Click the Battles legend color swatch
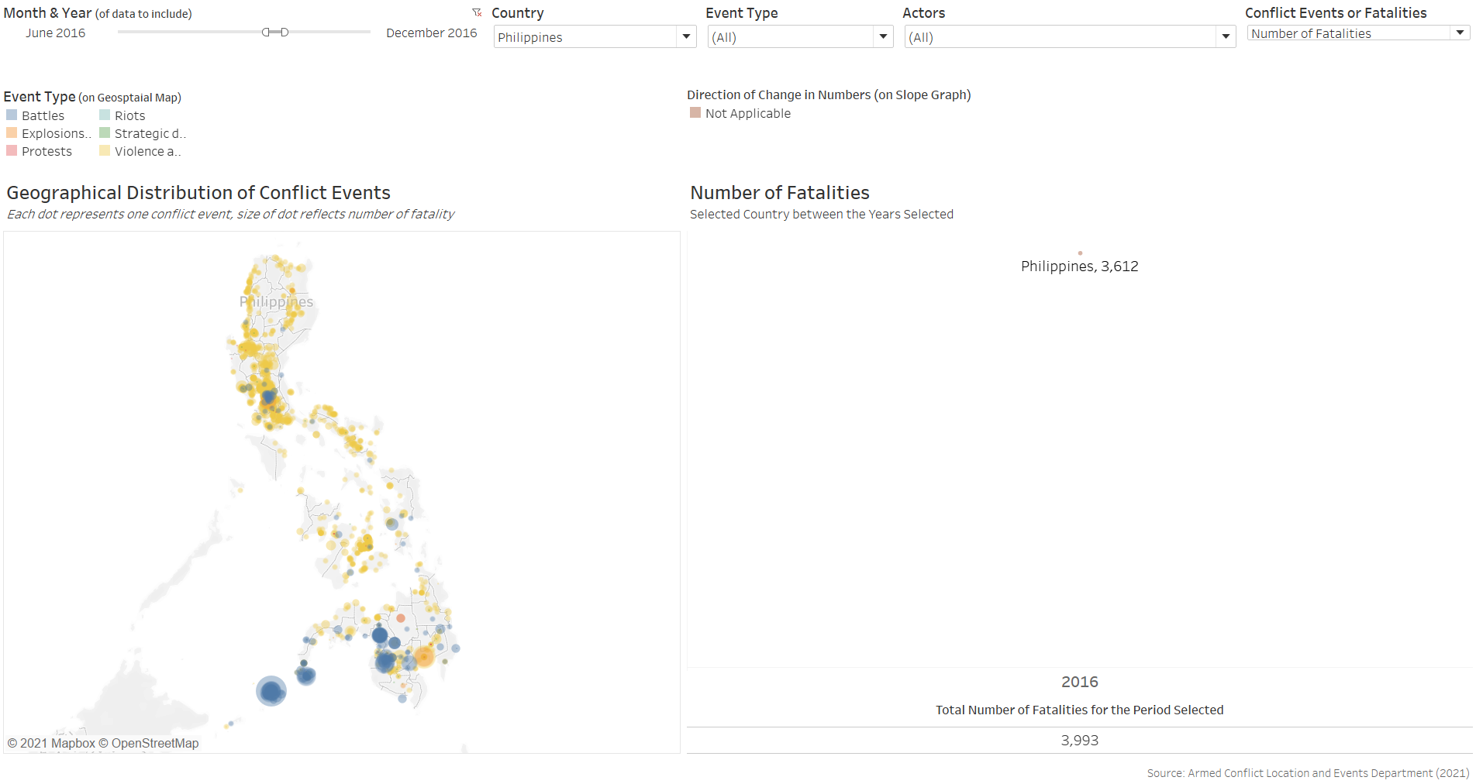The width and height of the screenshot is (1476, 784). [12, 115]
